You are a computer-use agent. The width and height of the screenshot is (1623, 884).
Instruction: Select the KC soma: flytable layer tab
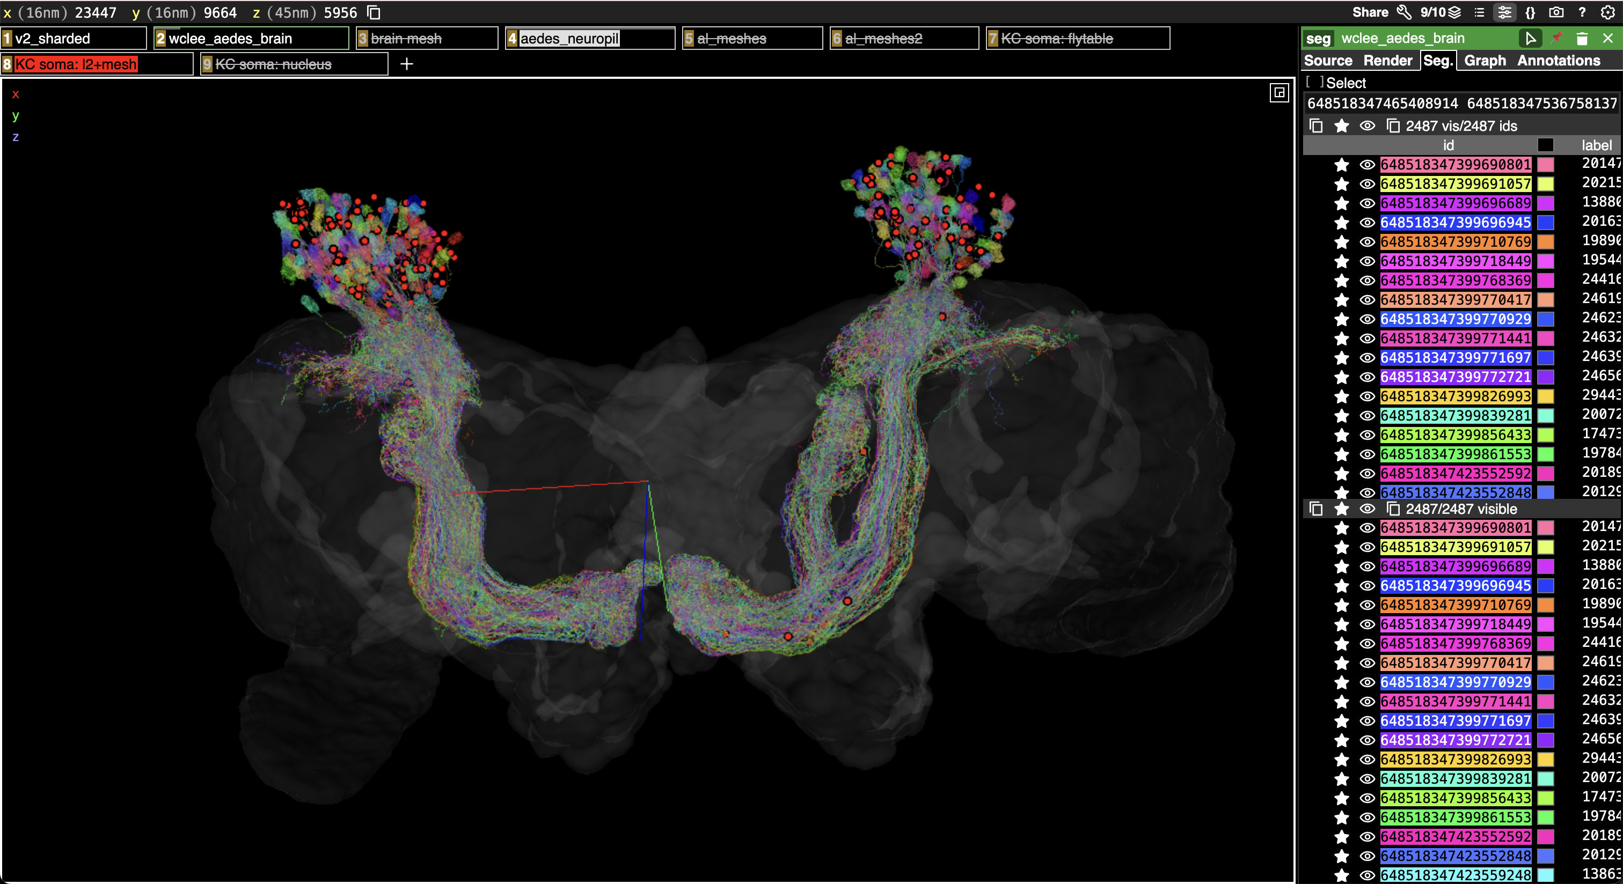click(1078, 39)
